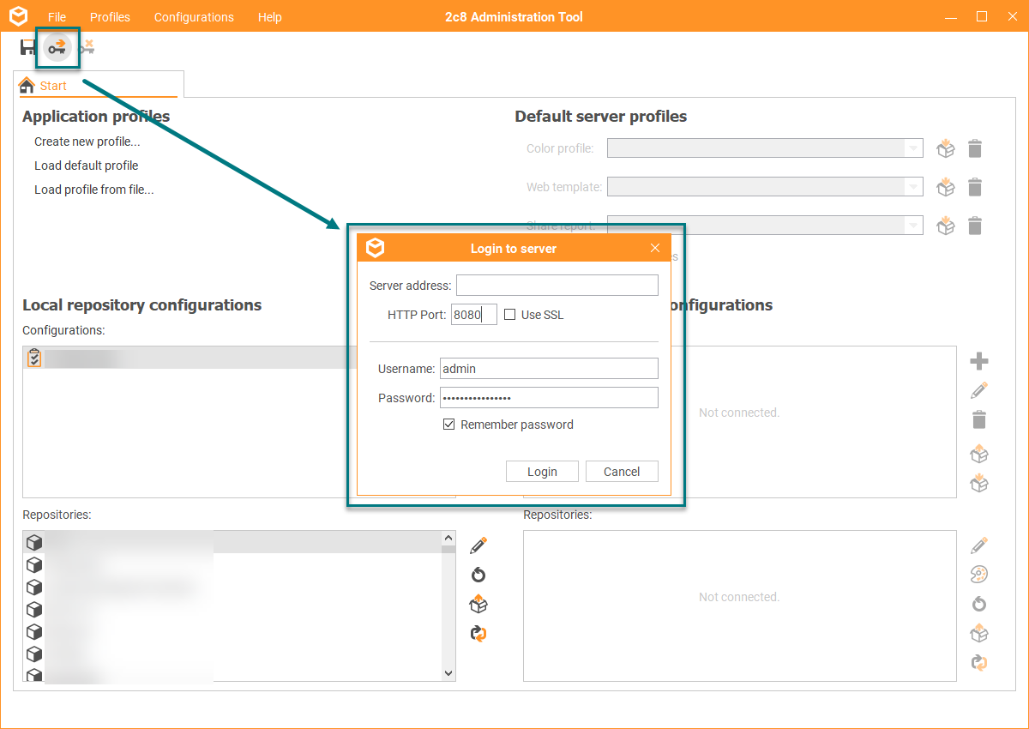The image size is (1029, 729).
Task: Click the import icon next to Web template
Action: (x=946, y=186)
